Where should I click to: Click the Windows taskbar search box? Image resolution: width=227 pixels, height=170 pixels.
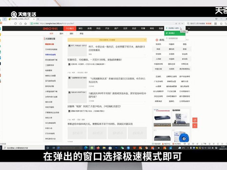24,148
